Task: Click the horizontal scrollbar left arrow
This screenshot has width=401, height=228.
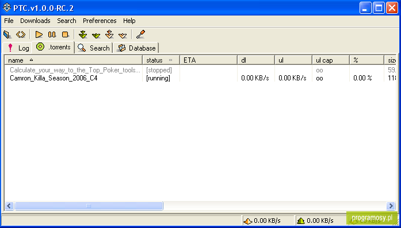Action: tap(9, 206)
